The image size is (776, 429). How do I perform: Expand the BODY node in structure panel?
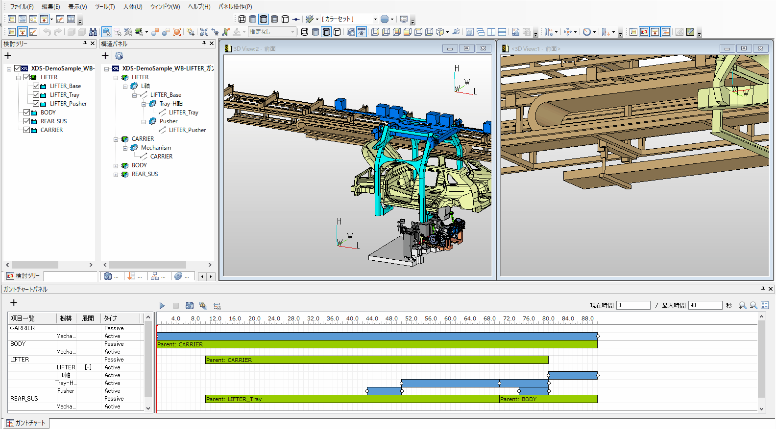point(116,166)
